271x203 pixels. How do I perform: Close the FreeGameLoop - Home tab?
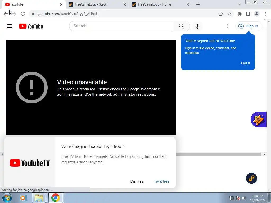coord(188,4)
